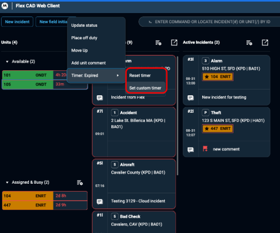Image resolution: width=280 pixels, height=233 pixels.
Task: Click the 104 ENRT unit badge on Alarm
Action: click(x=218, y=77)
